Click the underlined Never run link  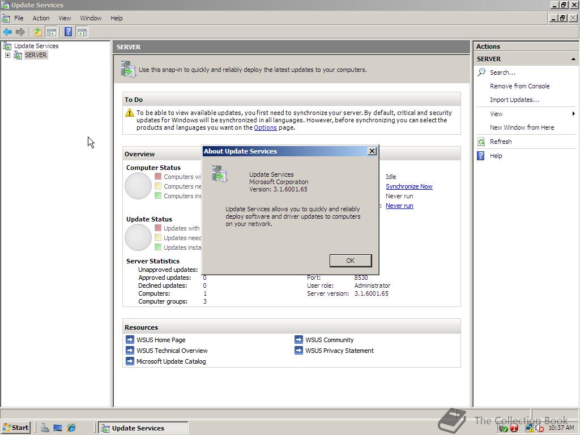(x=399, y=206)
